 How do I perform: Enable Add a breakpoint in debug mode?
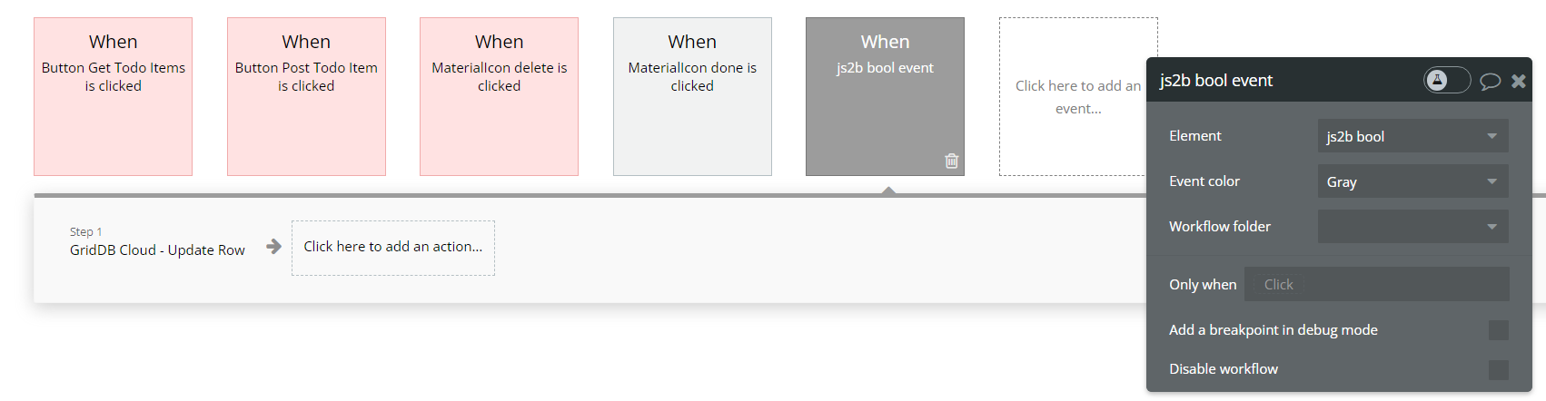tap(1498, 330)
